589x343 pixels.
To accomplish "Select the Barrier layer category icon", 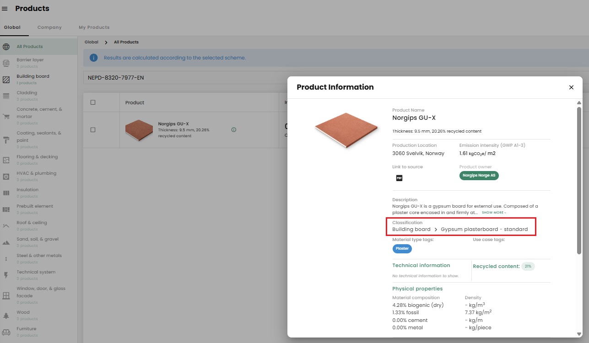I will pyautogui.click(x=6, y=63).
